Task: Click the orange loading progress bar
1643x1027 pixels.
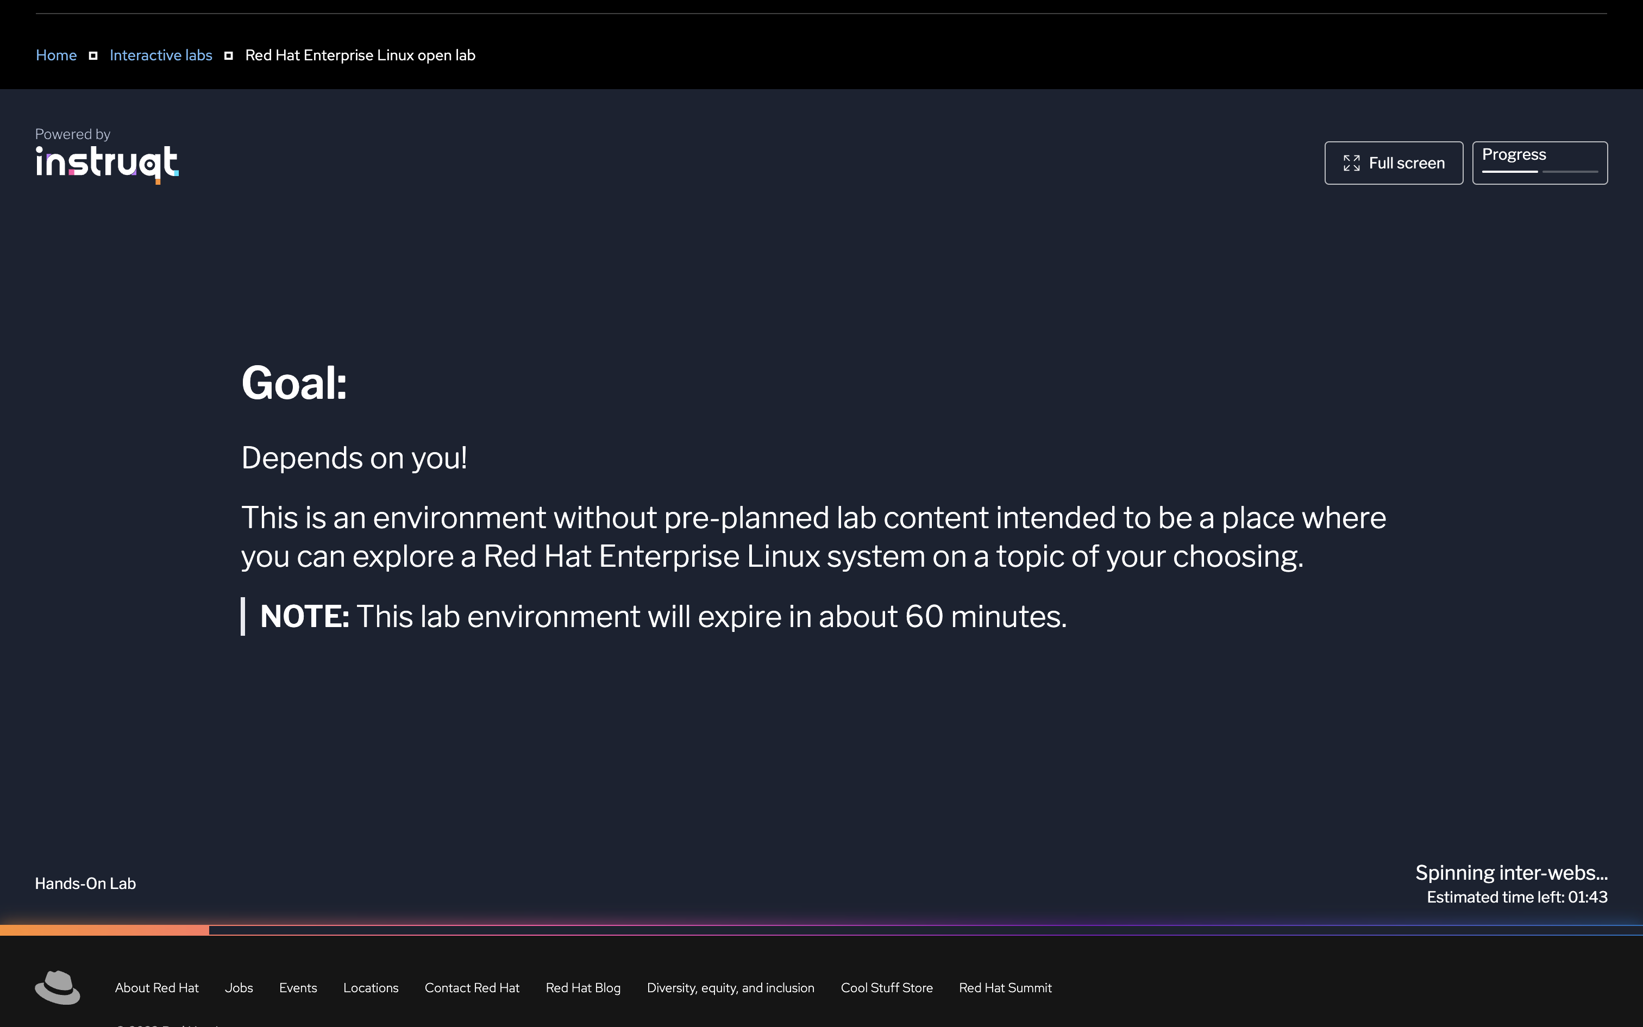Action: pyautogui.click(x=104, y=930)
